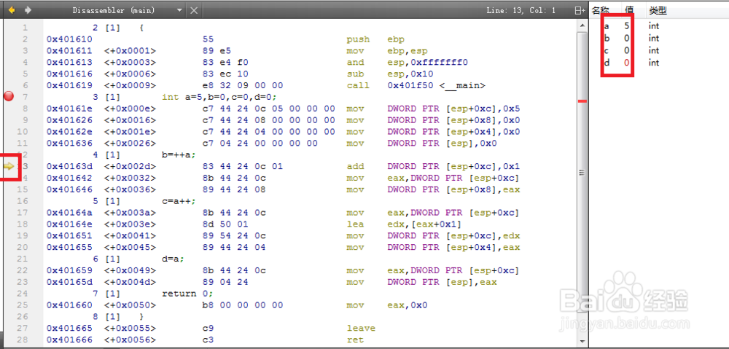Click the 值 column header
This screenshot has width=729, height=349.
coord(628,10)
